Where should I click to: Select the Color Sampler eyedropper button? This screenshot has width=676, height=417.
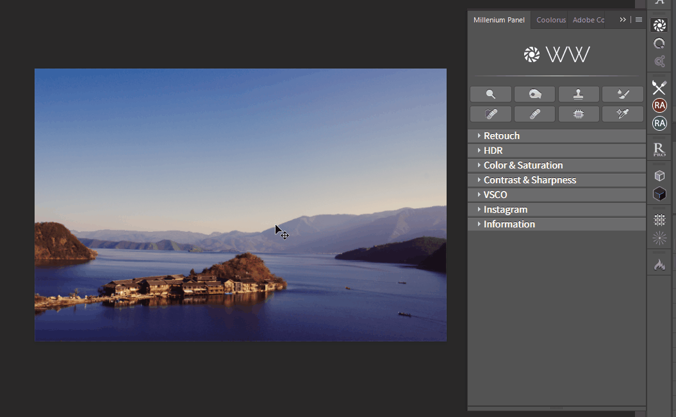click(623, 114)
